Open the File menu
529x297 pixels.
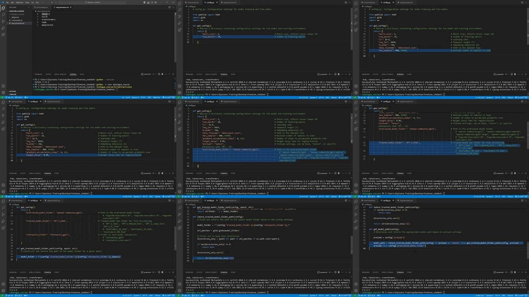click(x=7, y=2)
